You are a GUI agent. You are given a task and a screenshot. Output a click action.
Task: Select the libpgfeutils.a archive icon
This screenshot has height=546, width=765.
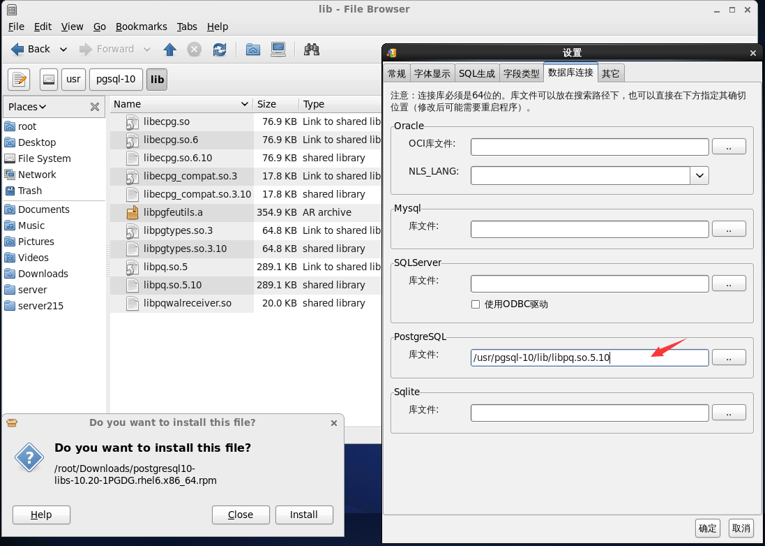pos(132,212)
